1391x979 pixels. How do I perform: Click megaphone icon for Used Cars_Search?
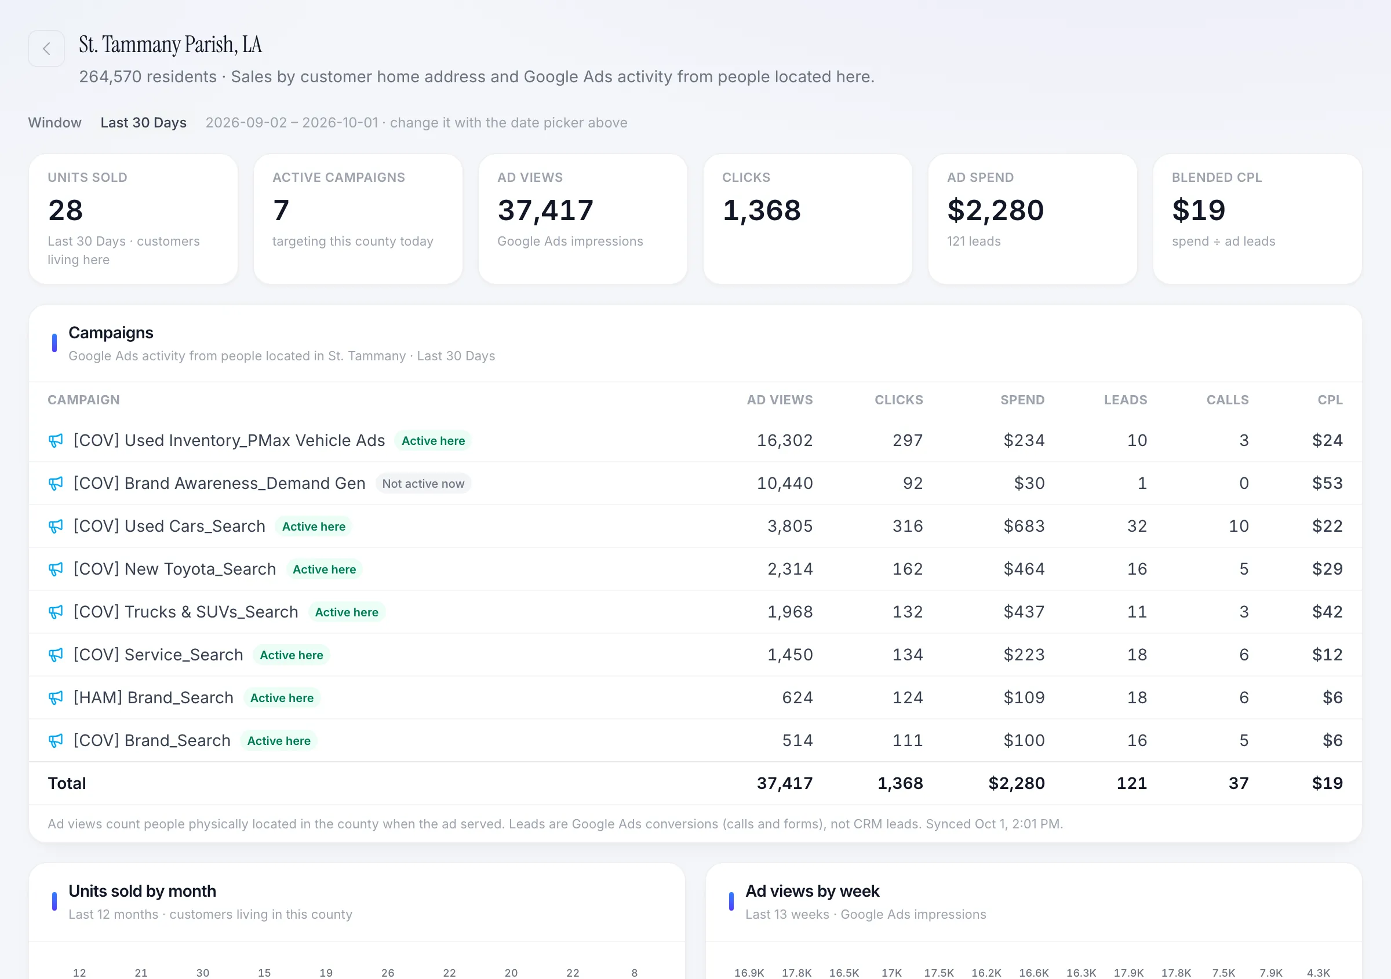[x=56, y=527]
